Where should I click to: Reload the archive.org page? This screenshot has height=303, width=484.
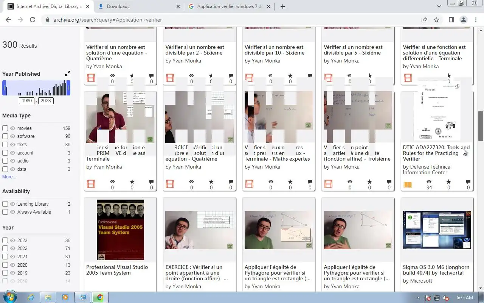(x=33, y=20)
